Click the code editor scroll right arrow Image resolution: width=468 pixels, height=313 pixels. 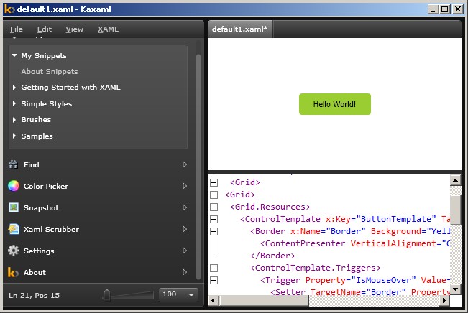pos(444,301)
